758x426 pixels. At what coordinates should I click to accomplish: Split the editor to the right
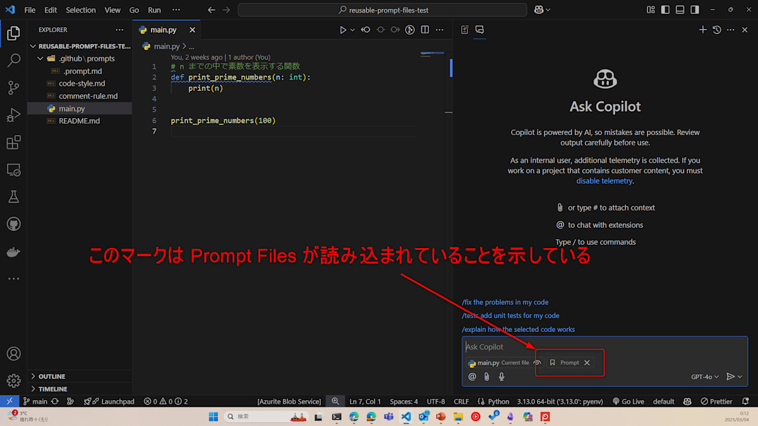pos(425,30)
